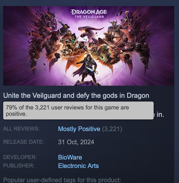Click the 79% figure in the tooltip
179x183 pixels.
(x=11, y=108)
